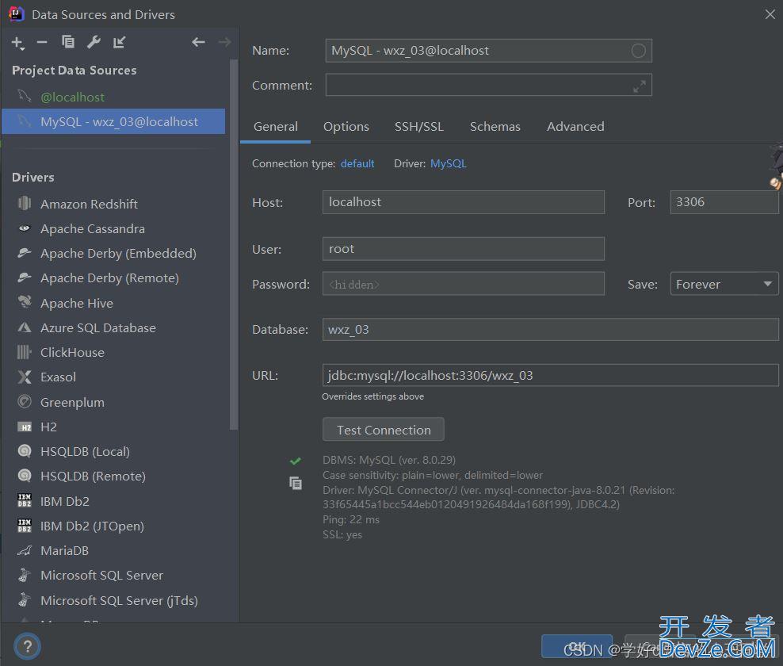This screenshot has width=783, height=666.
Task: Click the Amazon Redshift driver icon
Action: pos(24,203)
